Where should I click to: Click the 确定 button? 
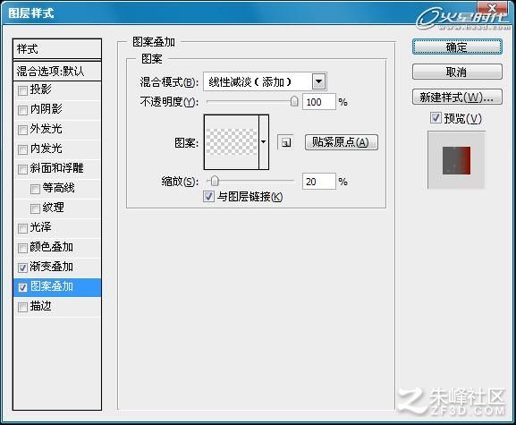pos(457,47)
